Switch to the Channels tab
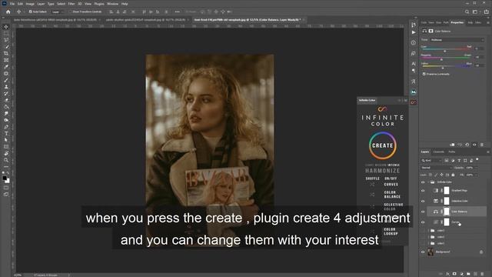492x277 pixels. tap(439, 152)
